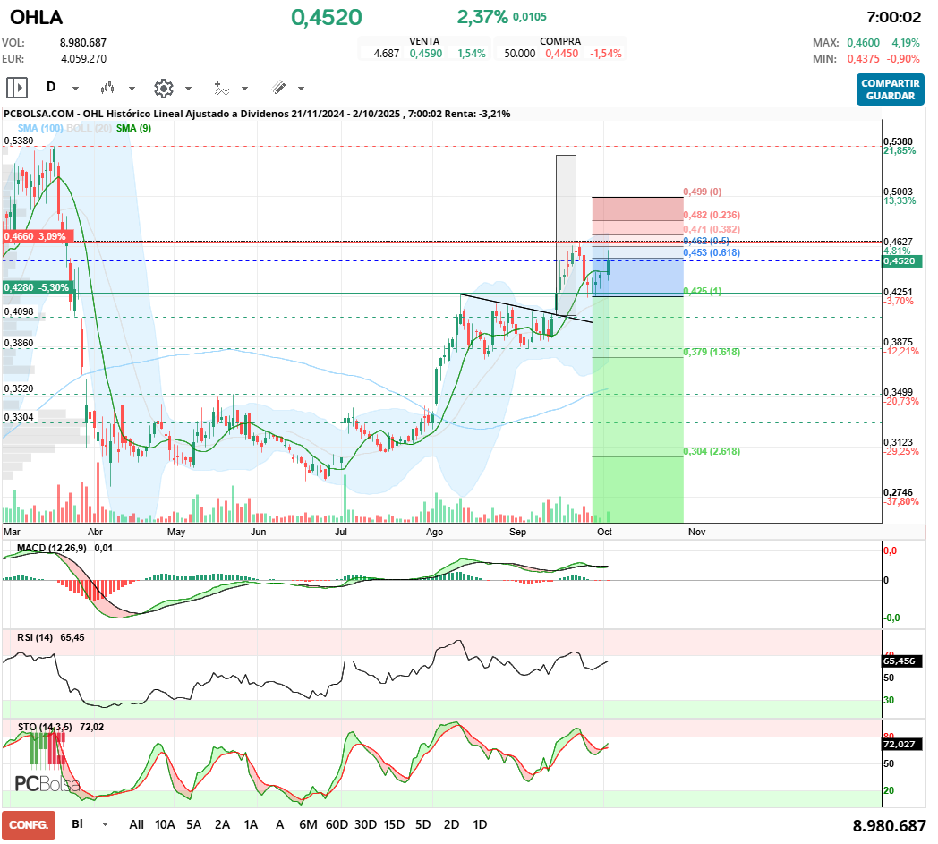Click the volume total 8.980.687 at bottom
Viewport: 938px width, 844px height.
click(889, 826)
